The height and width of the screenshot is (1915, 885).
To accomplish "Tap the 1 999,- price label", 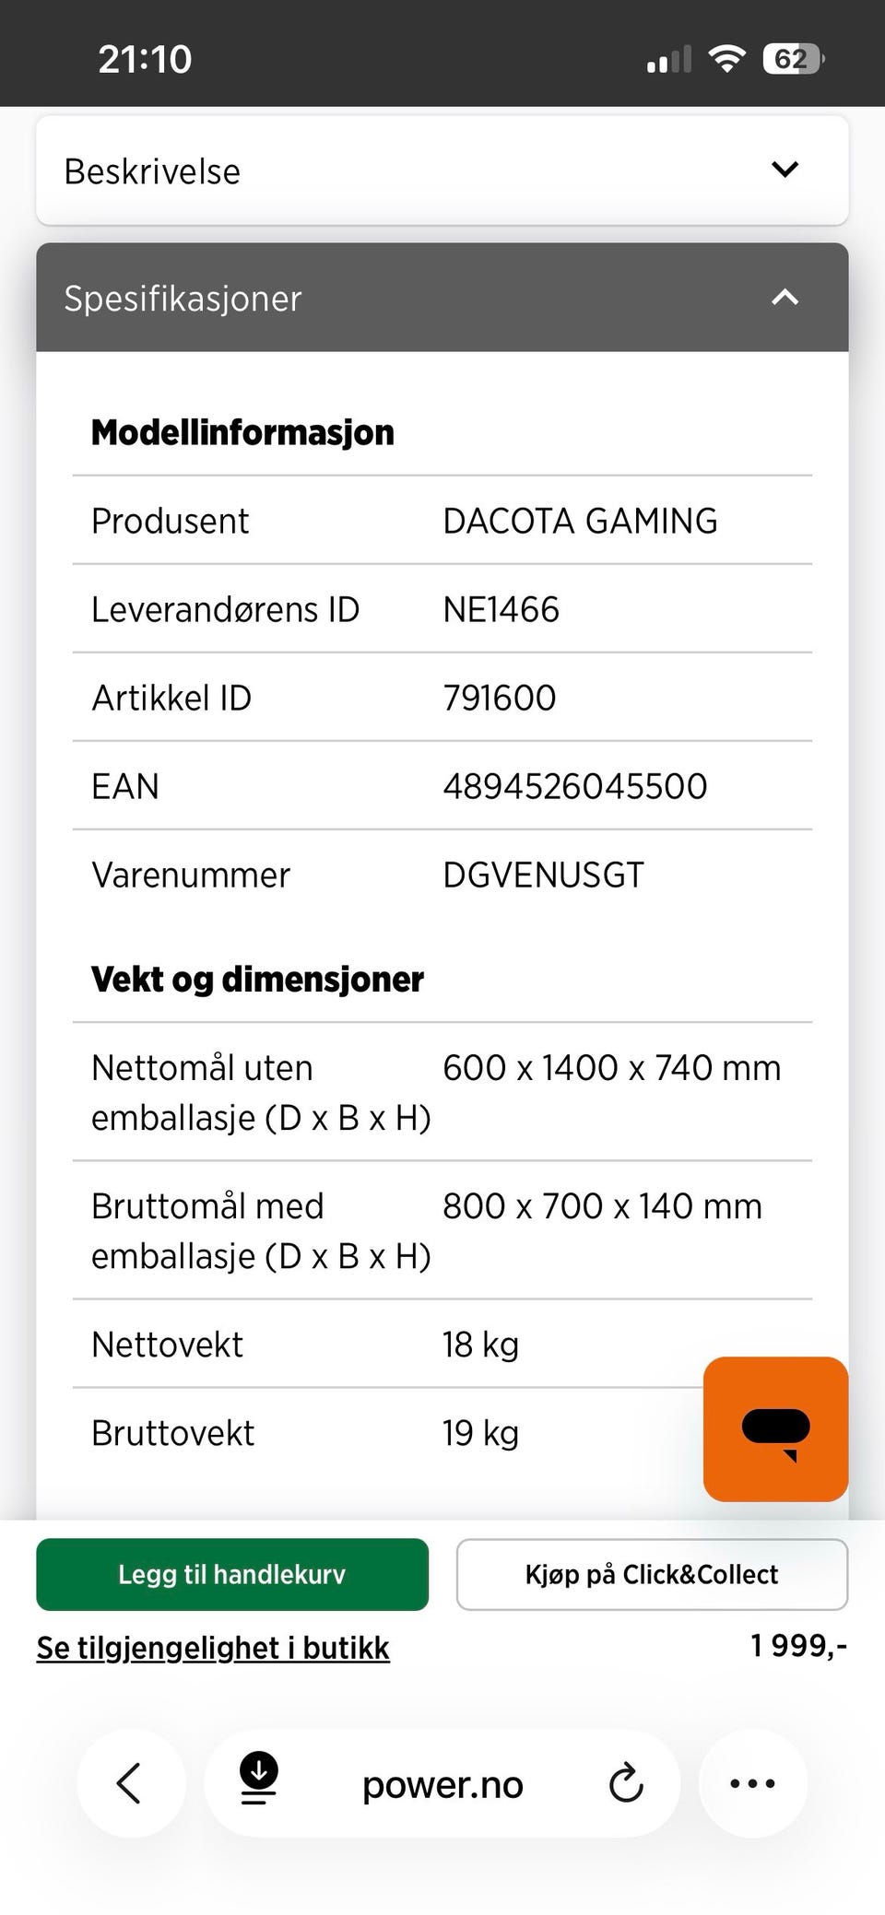I will click(x=798, y=1645).
